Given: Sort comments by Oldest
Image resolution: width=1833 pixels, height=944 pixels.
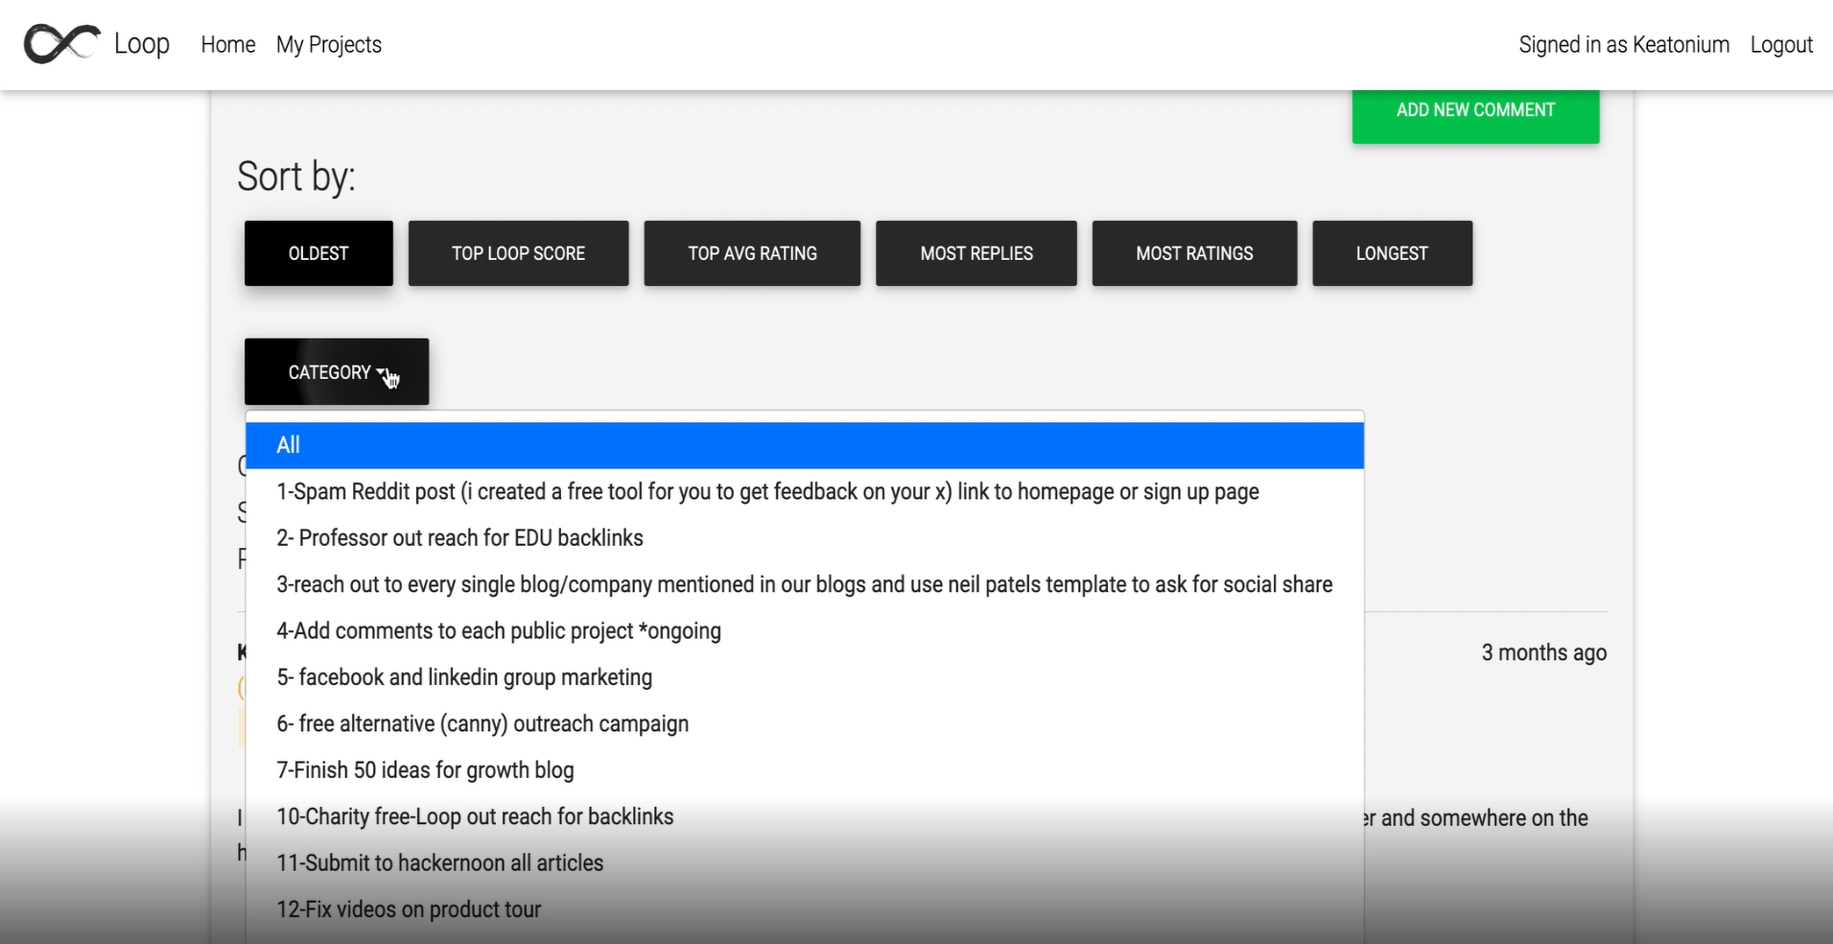Looking at the screenshot, I should coord(318,253).
